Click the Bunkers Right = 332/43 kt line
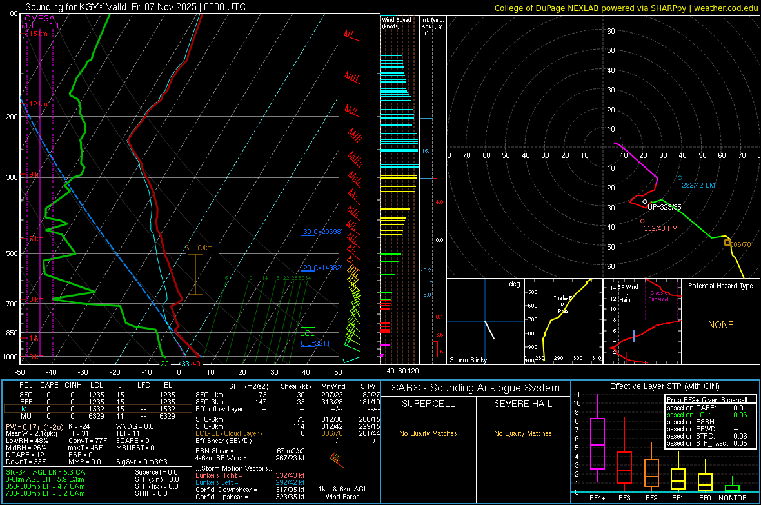Image resolution: width=761 pixels, height=505 pixels. click(250, 475)
